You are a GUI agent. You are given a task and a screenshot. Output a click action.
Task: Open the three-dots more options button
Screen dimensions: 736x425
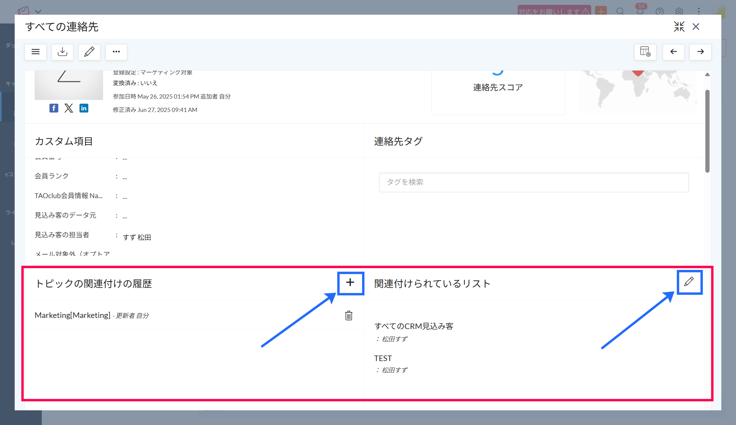point(116,52)
